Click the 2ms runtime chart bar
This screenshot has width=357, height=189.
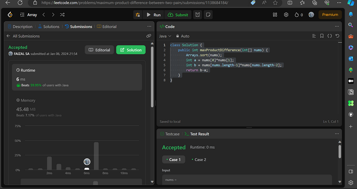click(49, 163)
